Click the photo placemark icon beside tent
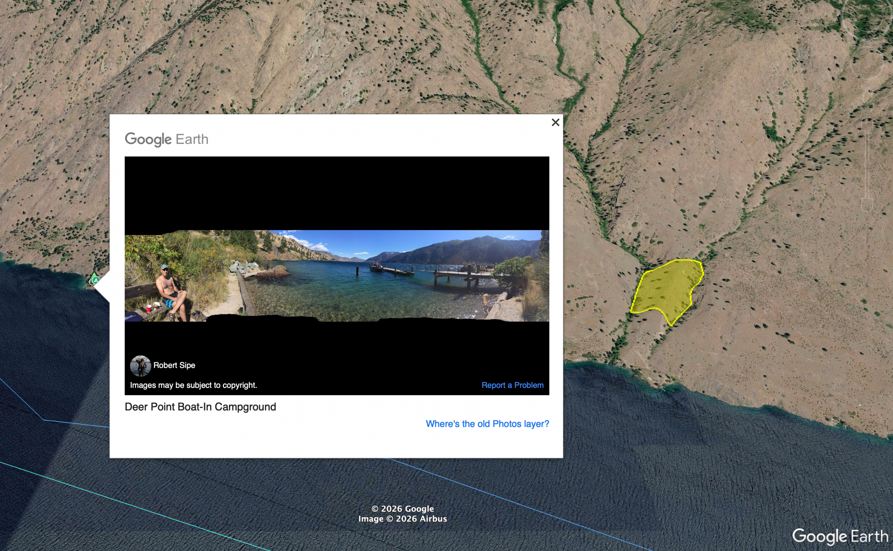893x551 pixels. pos(91,282)
